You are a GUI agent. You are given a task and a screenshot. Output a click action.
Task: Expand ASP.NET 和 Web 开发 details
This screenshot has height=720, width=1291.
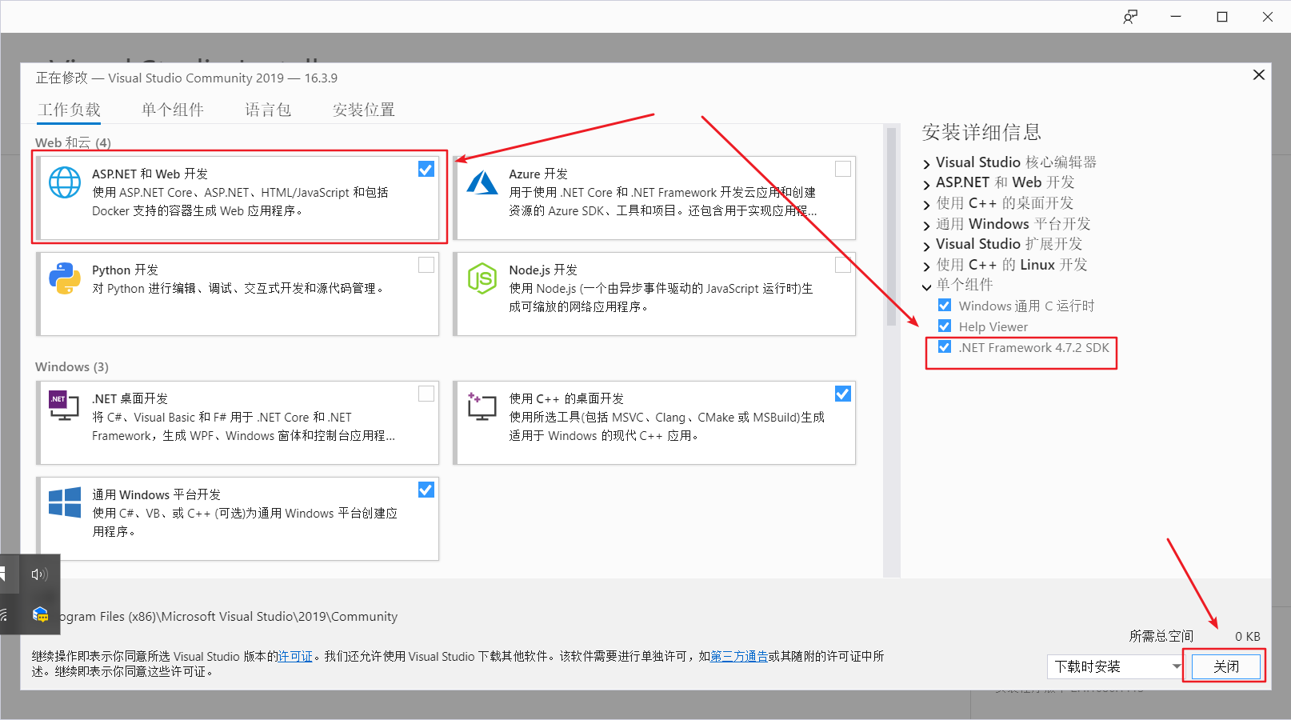926,184
